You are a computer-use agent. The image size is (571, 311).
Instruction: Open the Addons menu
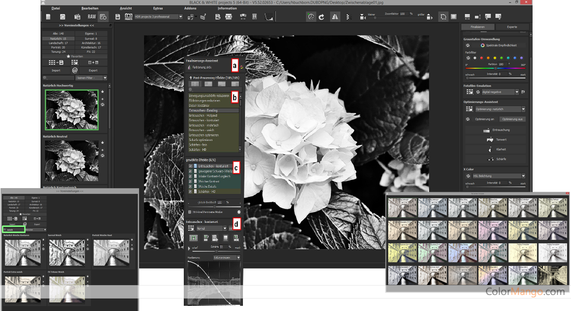(190, 8)
